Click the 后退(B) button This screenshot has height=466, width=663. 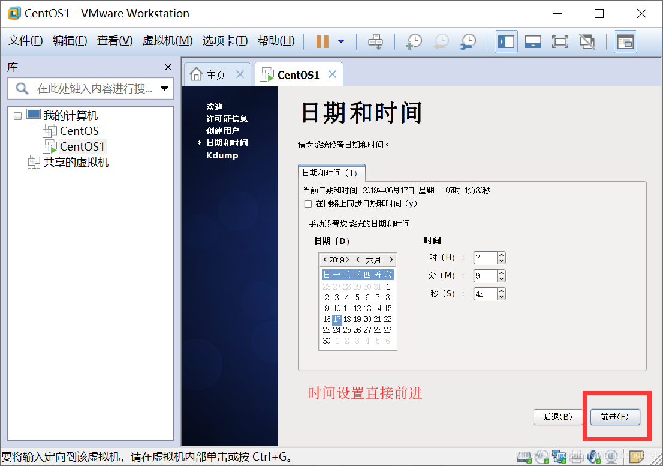558,417
